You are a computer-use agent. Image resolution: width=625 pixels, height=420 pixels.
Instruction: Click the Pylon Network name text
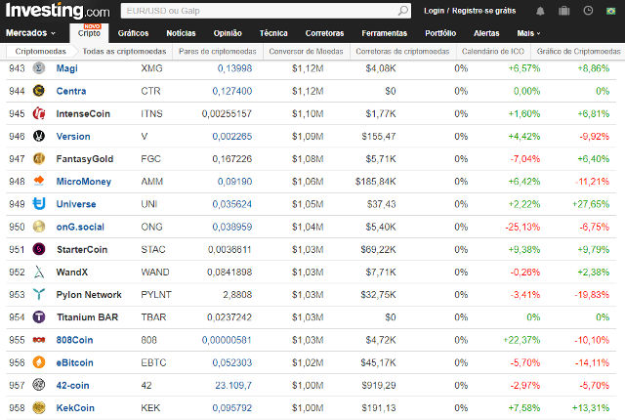[x=89, y=295]
